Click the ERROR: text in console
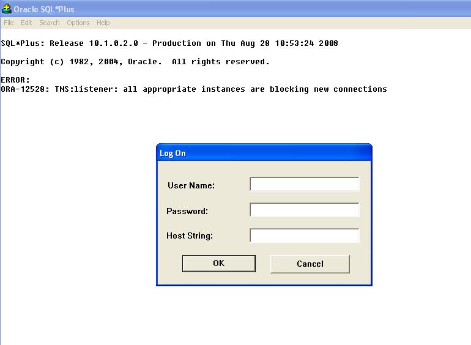 tap(15, 80)
